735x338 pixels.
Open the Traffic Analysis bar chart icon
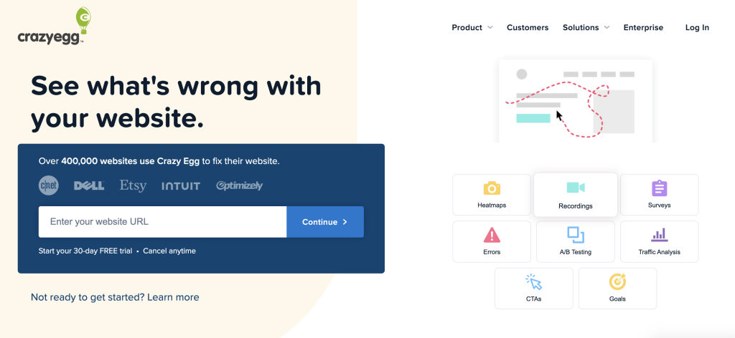click(x=659, y=235)
